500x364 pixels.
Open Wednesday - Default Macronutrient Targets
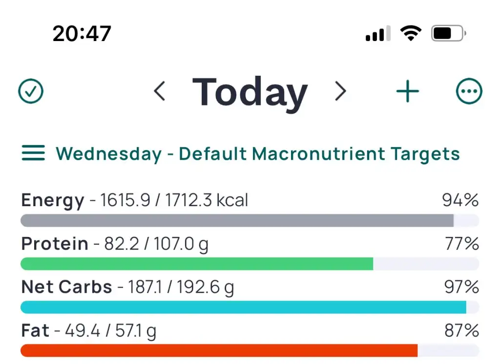click(258, 154)
